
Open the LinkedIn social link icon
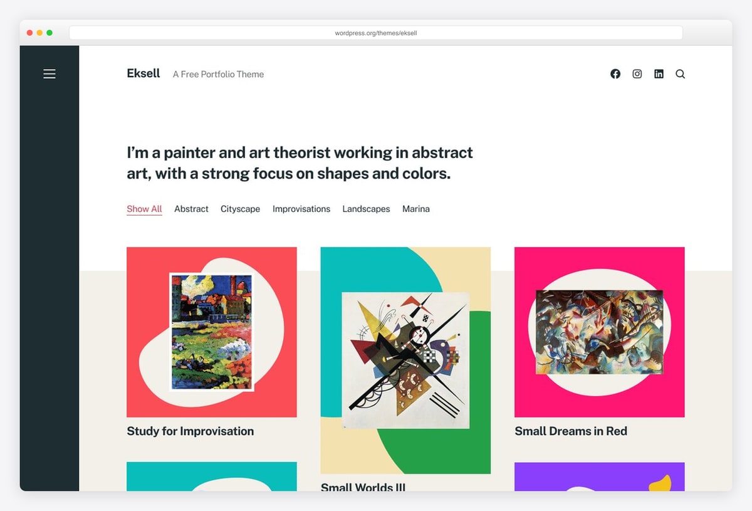point(659,74)
